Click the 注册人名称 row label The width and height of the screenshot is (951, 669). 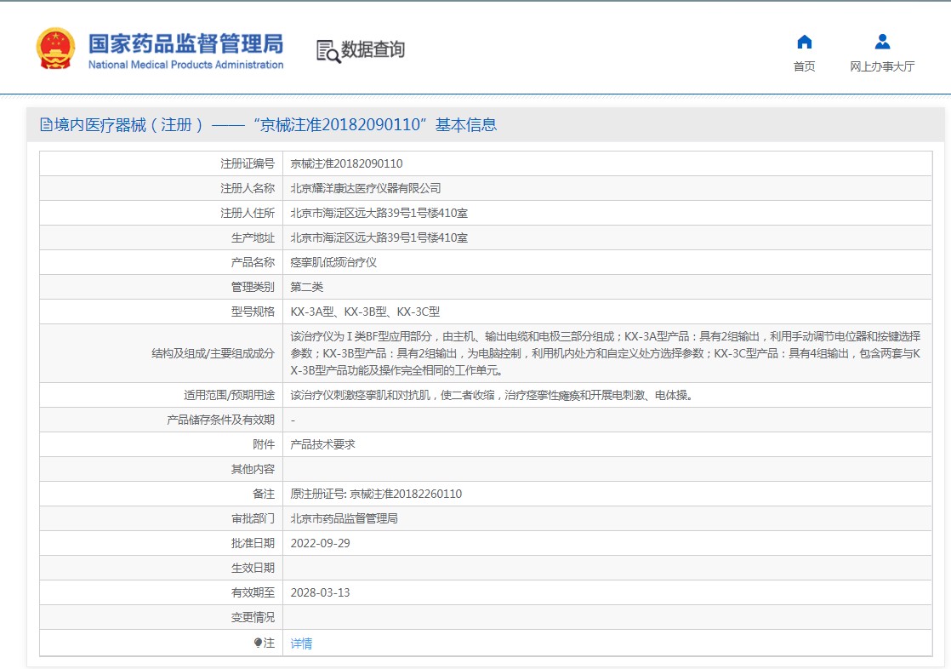[248, 188]
